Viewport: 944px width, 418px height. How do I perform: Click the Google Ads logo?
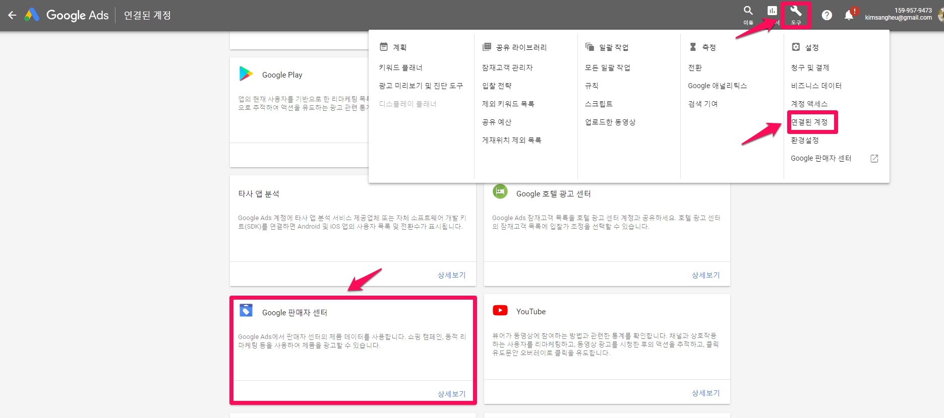[x=32, y=15]
